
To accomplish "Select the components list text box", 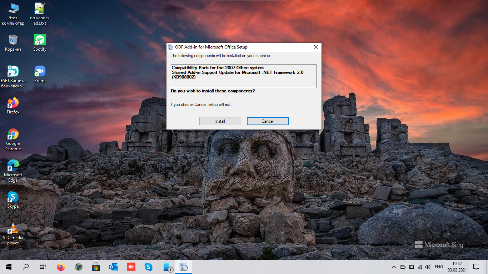I will coord(244,76).
